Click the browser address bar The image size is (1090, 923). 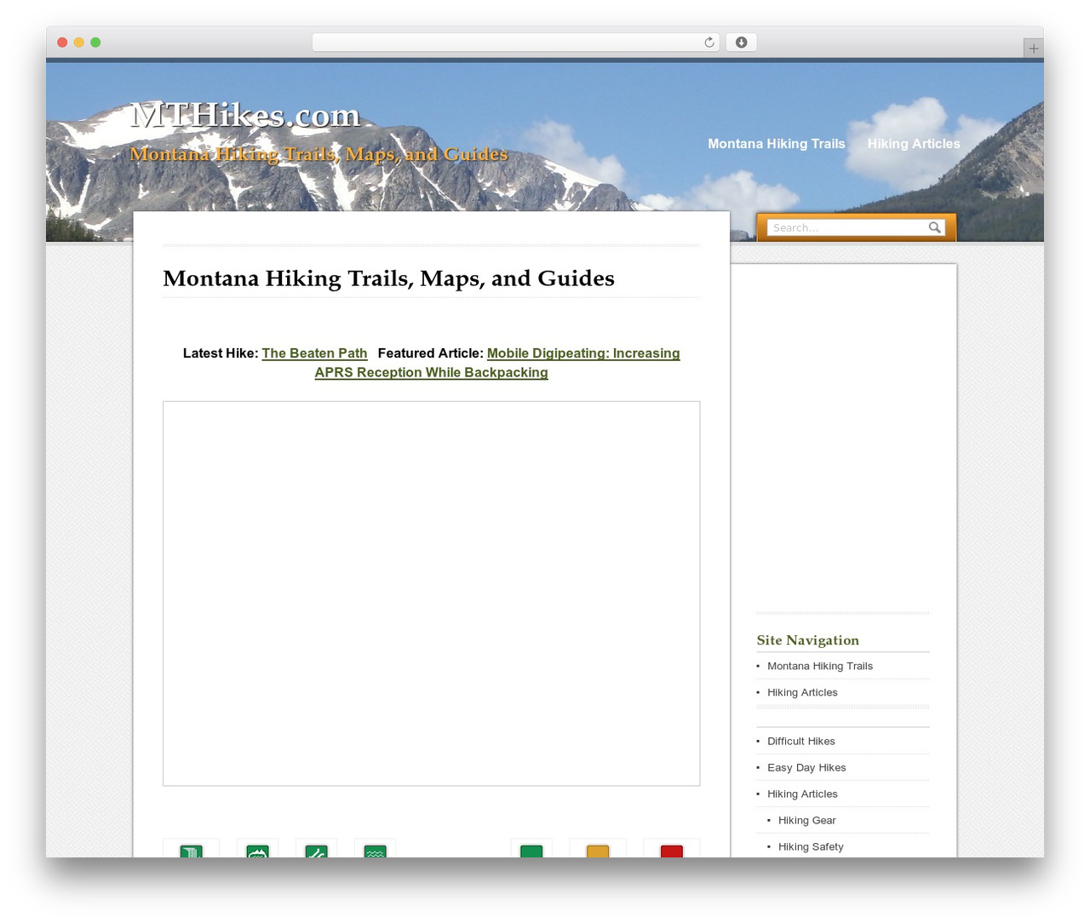click(516, 43)
